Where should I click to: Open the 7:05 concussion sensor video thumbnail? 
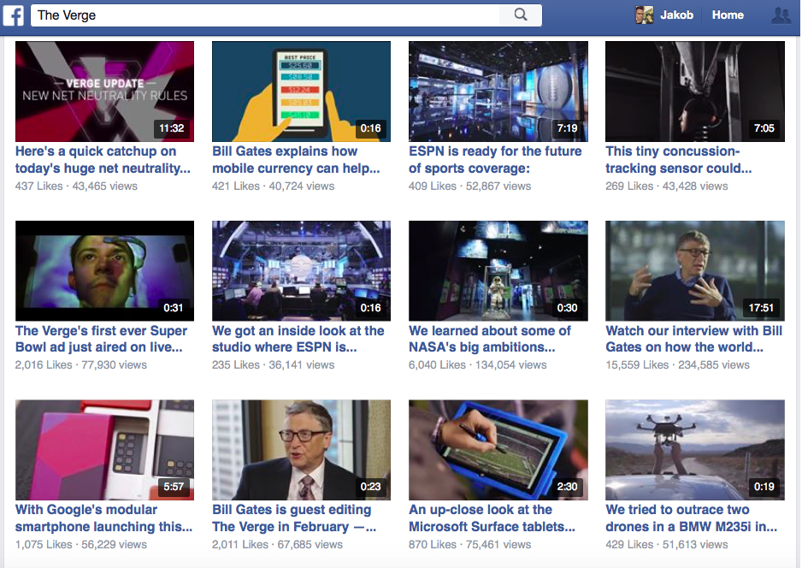click(x=695, y=92)
